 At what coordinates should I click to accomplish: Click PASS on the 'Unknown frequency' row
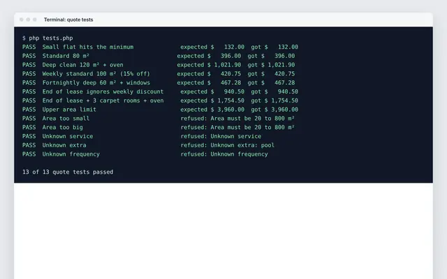point(29,154)
